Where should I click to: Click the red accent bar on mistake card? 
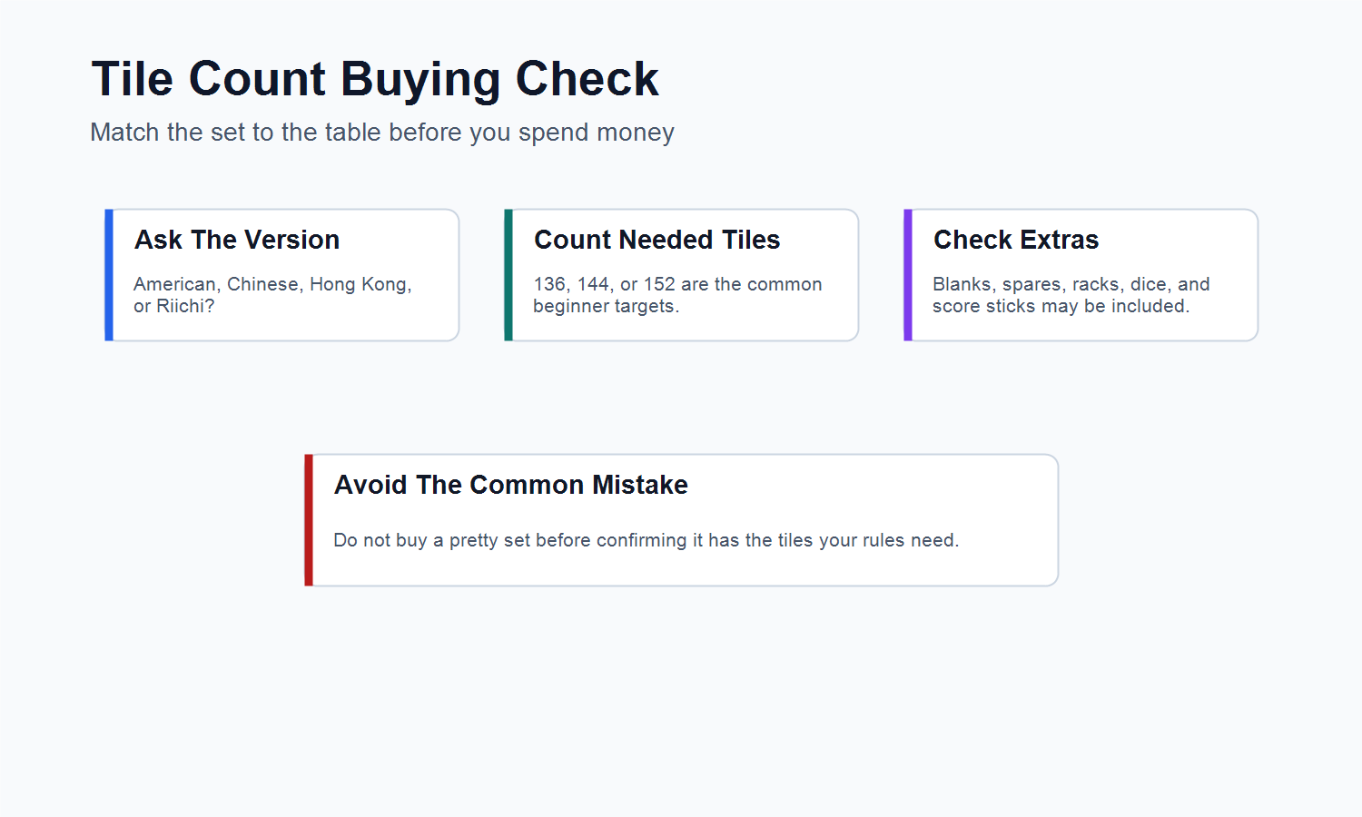pyautogui.click(x=309, y=520)
